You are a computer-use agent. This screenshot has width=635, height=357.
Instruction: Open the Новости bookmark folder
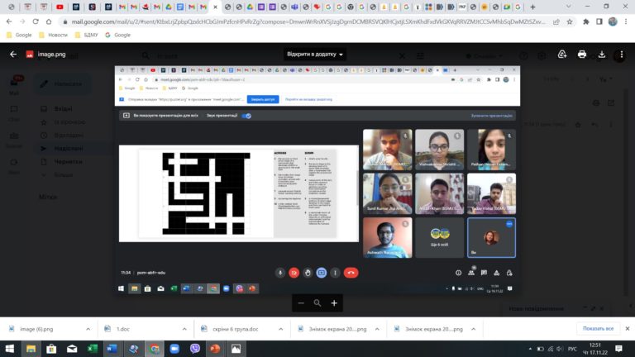[53, 36]
